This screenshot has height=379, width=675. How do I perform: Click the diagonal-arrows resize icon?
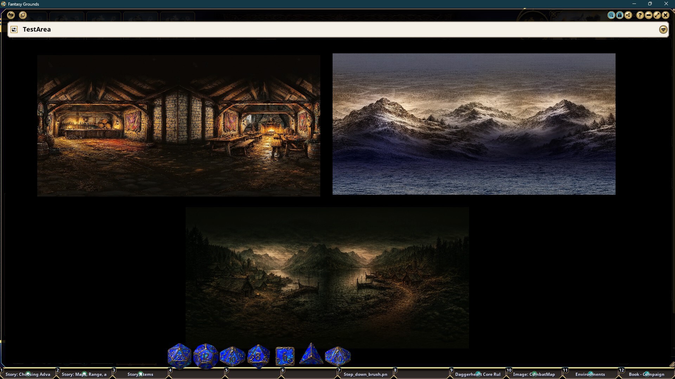coord(657,15)
